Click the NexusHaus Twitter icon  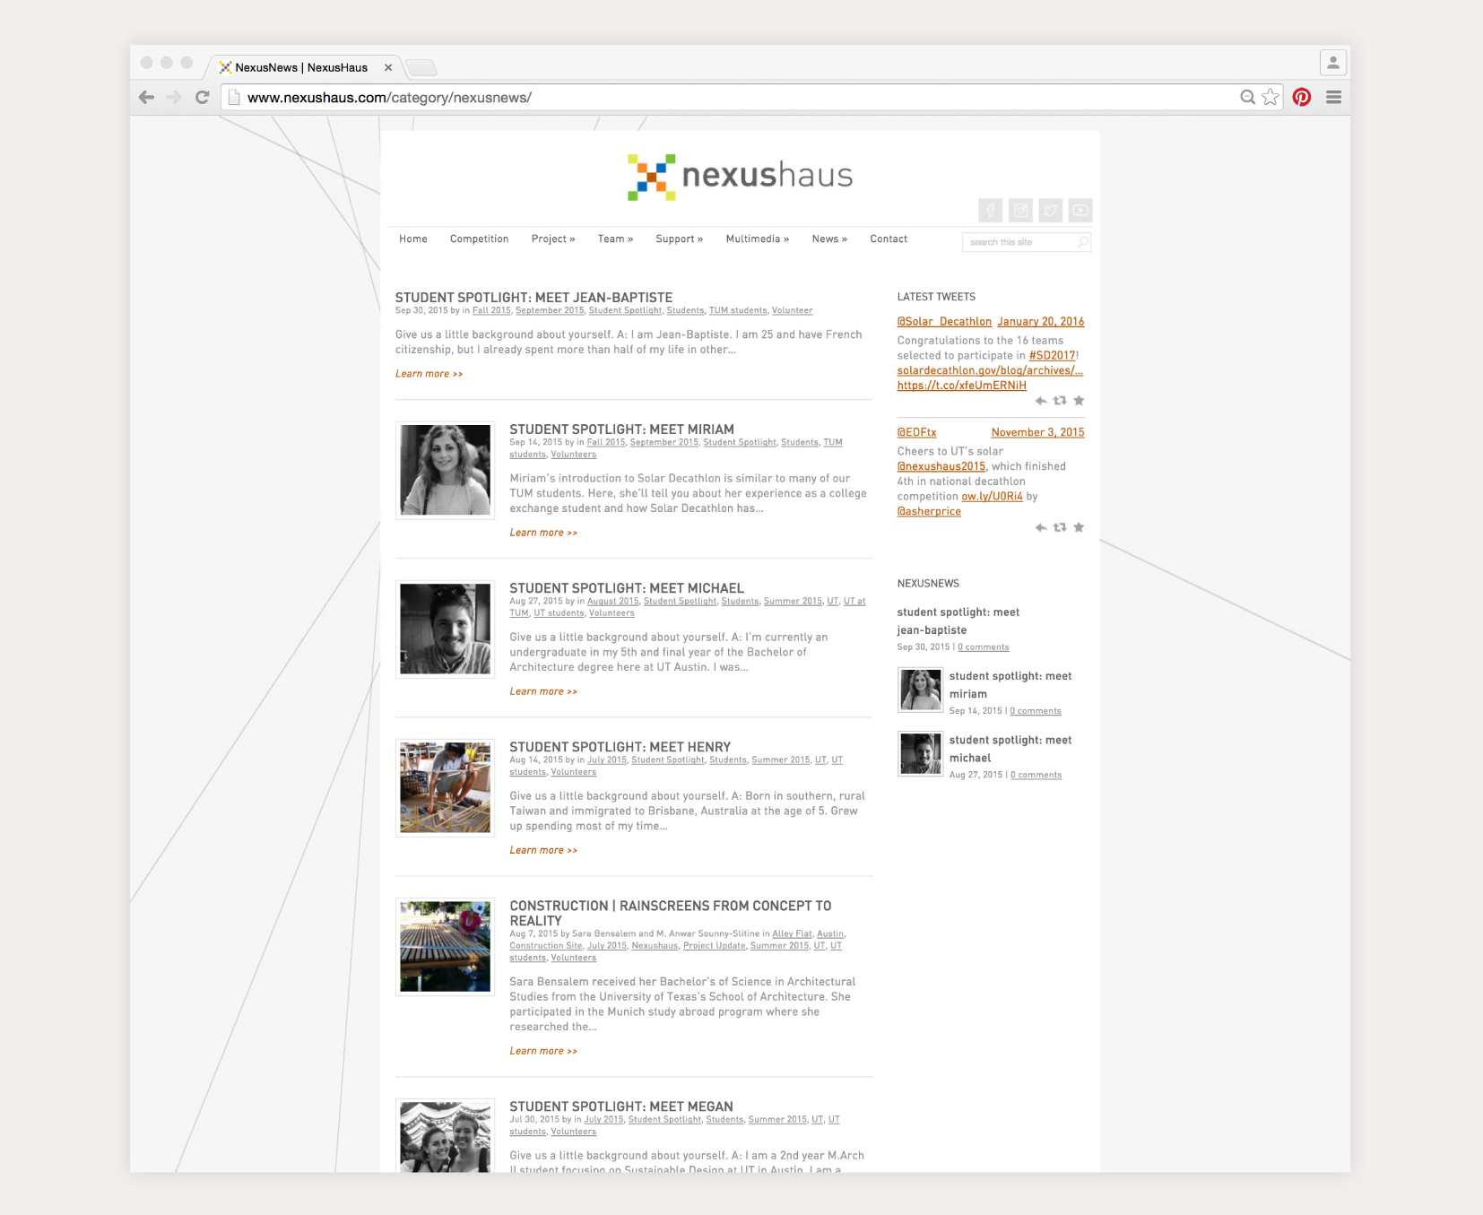tap(1051, 211)
